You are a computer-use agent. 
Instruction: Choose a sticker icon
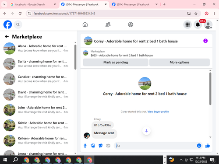(x=100, y=146)
